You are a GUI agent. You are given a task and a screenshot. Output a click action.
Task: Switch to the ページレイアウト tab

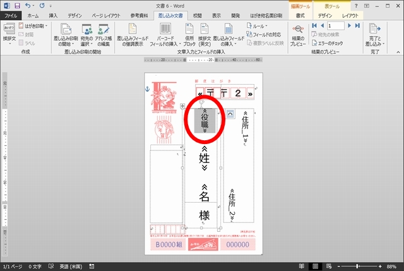click(x=106, y=16)
